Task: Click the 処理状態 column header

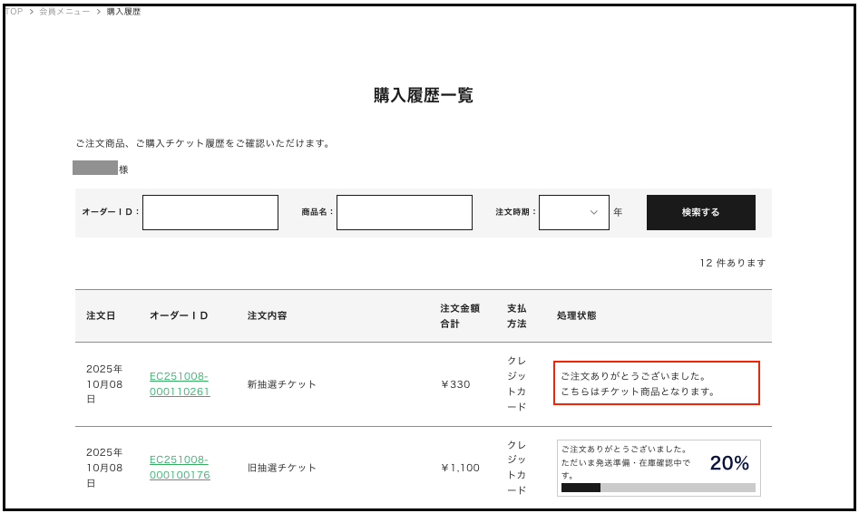Action: tap(576, 315)
